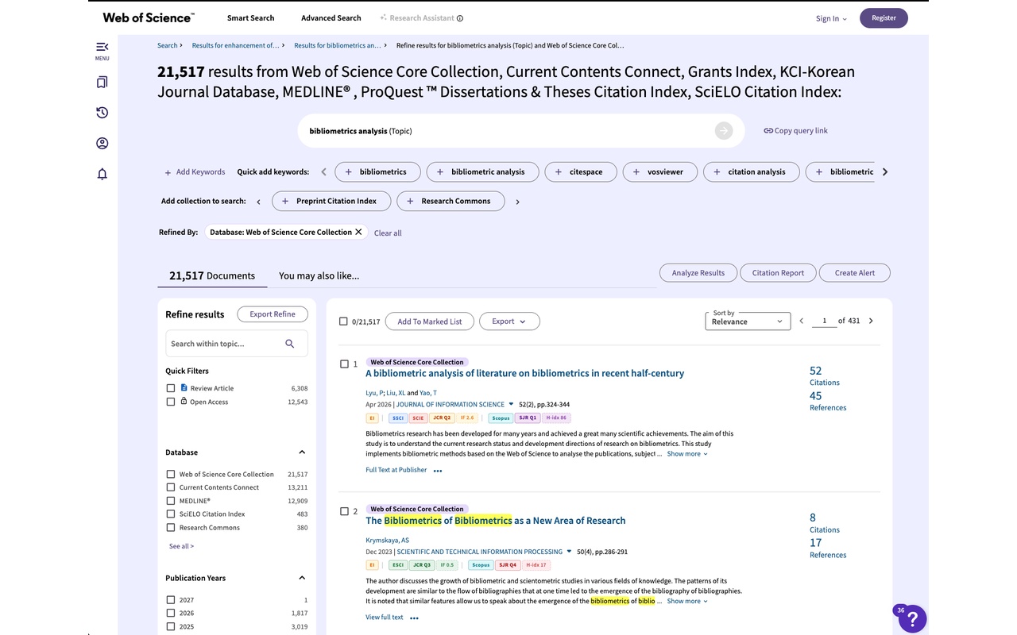The image size is (1017, 635).
Task: Expand Journal of Information Science details arrow
Action: (x=511, y=404)
